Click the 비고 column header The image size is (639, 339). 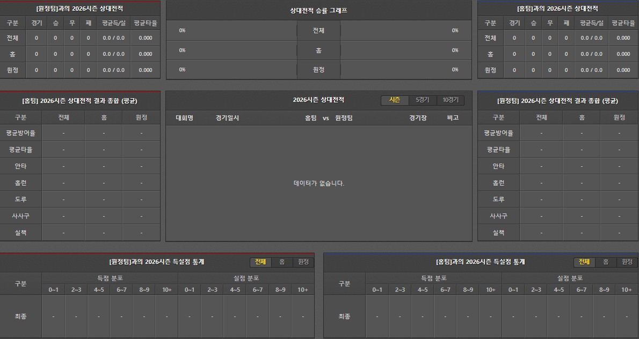(453, 118)
